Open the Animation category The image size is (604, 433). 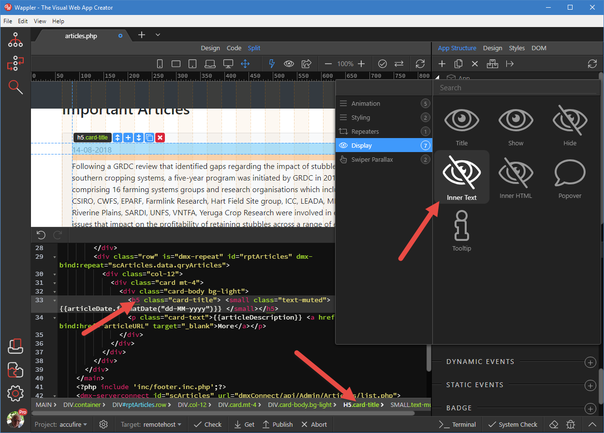(366, 103)
